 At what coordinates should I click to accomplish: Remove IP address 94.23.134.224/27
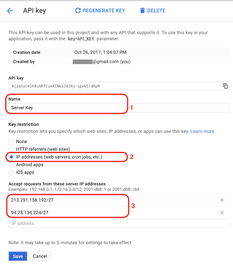222,213
